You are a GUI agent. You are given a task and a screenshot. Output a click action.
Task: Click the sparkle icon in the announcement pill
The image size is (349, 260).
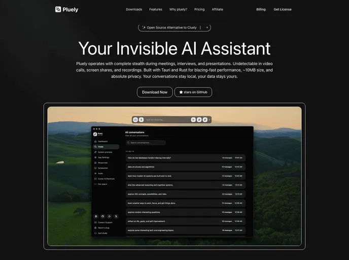144,27
